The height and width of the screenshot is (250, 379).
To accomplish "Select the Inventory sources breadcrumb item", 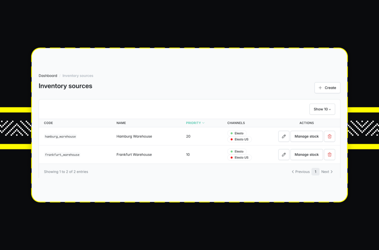I will point(78,75).
